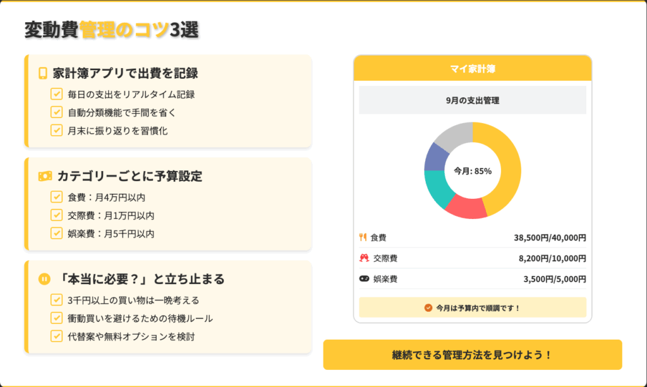647x387 pixels.
Task: Click the 継続できる管理方法を見つけよう！ button
Action: point(473,354)
